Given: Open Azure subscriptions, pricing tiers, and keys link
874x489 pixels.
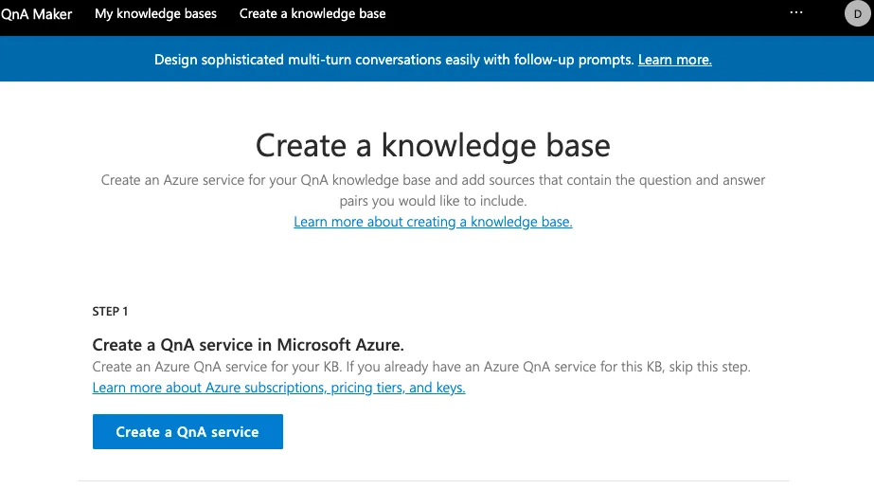Looking at the screenshot, I should (278, 388).
